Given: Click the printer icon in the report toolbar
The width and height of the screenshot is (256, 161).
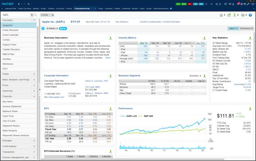Looking at the screenshot, I should pos(243,15).
